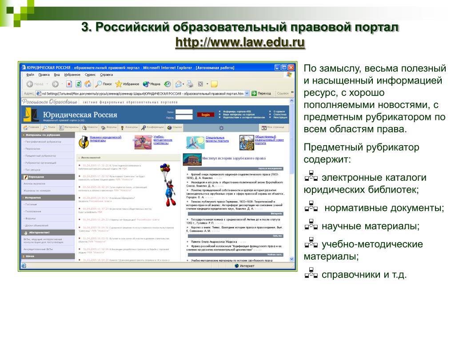
Task: Open the Поиск magnifier in IE toolbar
Action: (104, 84)
